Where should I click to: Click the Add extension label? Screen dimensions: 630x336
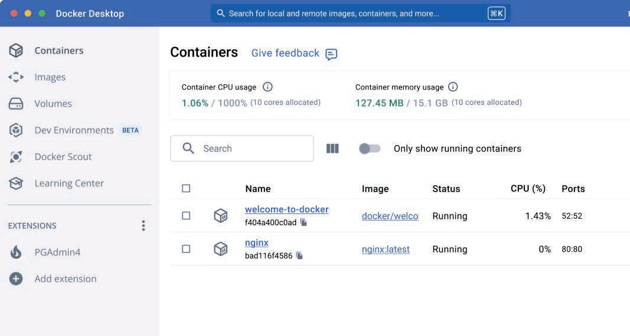(x=66, y=279)
